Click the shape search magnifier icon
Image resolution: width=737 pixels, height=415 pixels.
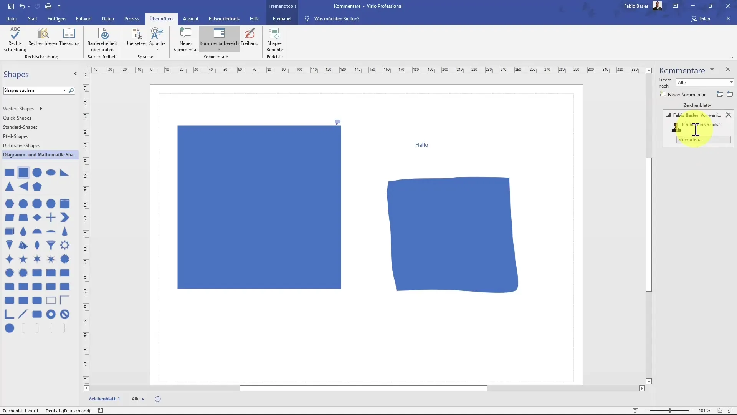pyautogui.click(x=71, y=90)
